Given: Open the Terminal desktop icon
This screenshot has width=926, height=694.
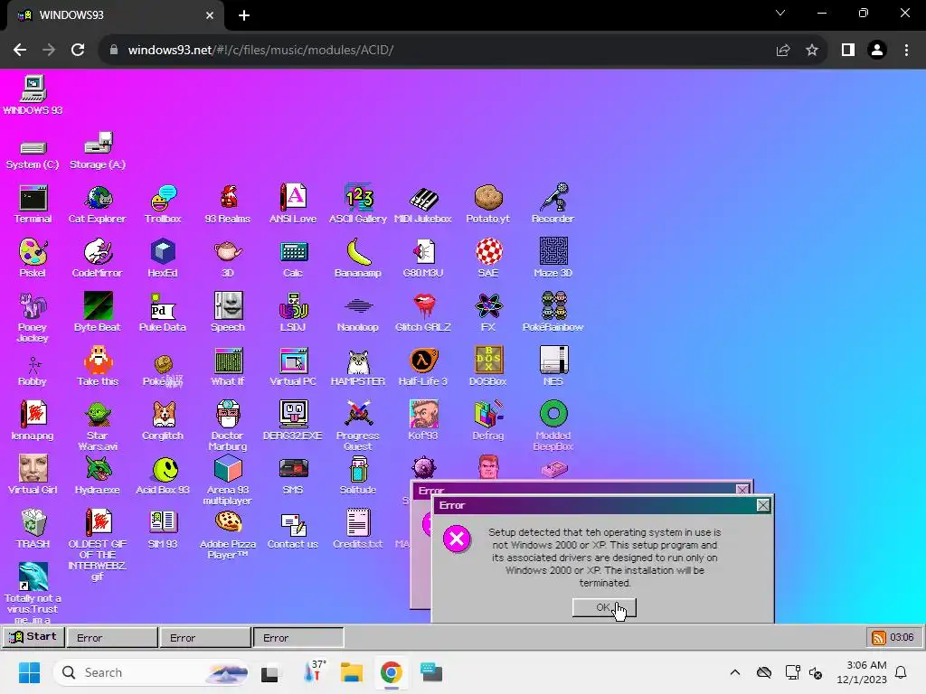Looking at the screenshot, I should (33, 204).
